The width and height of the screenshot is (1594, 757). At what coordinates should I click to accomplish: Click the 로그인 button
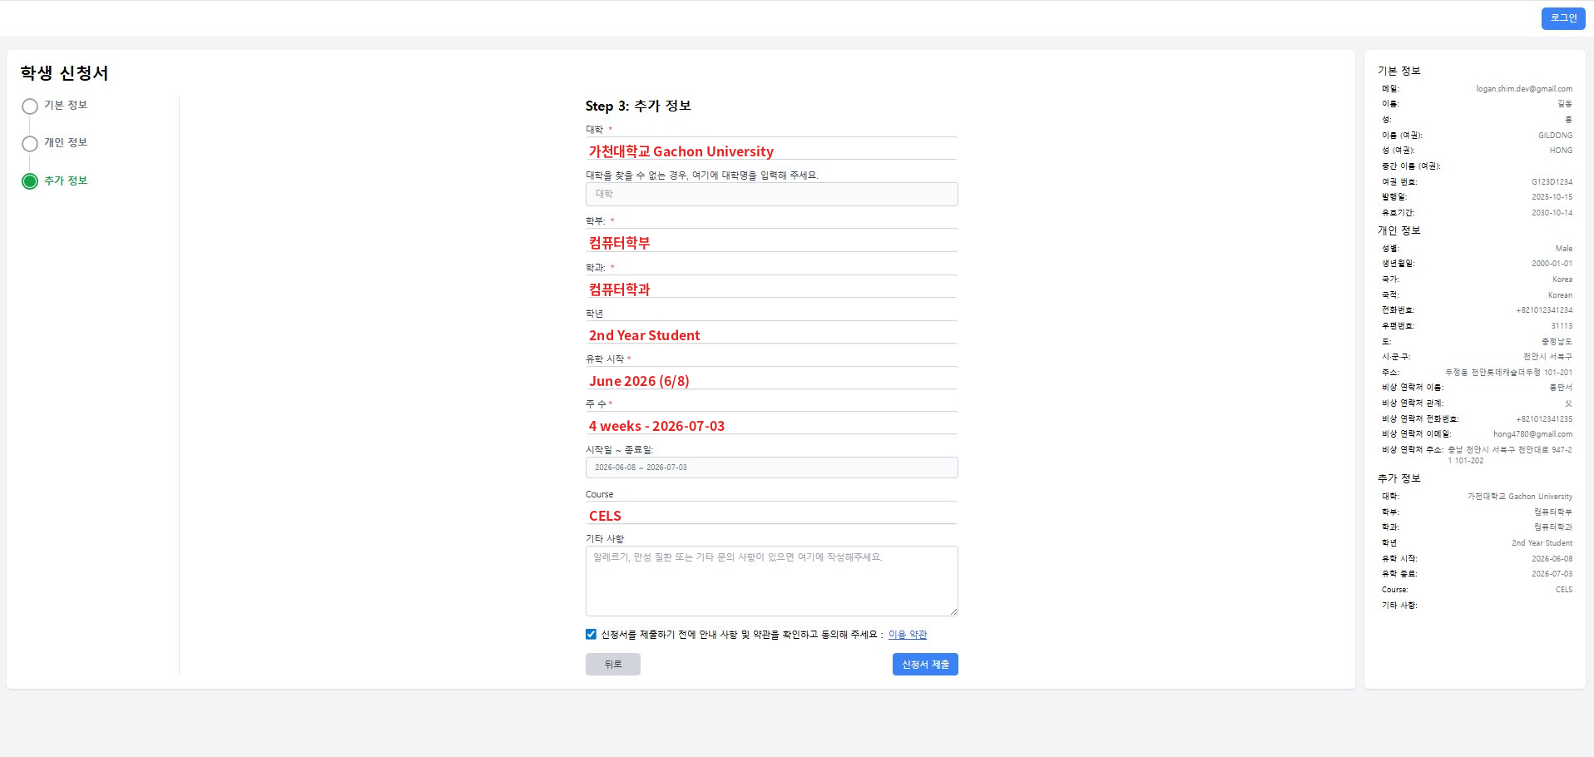[1563, 18]
